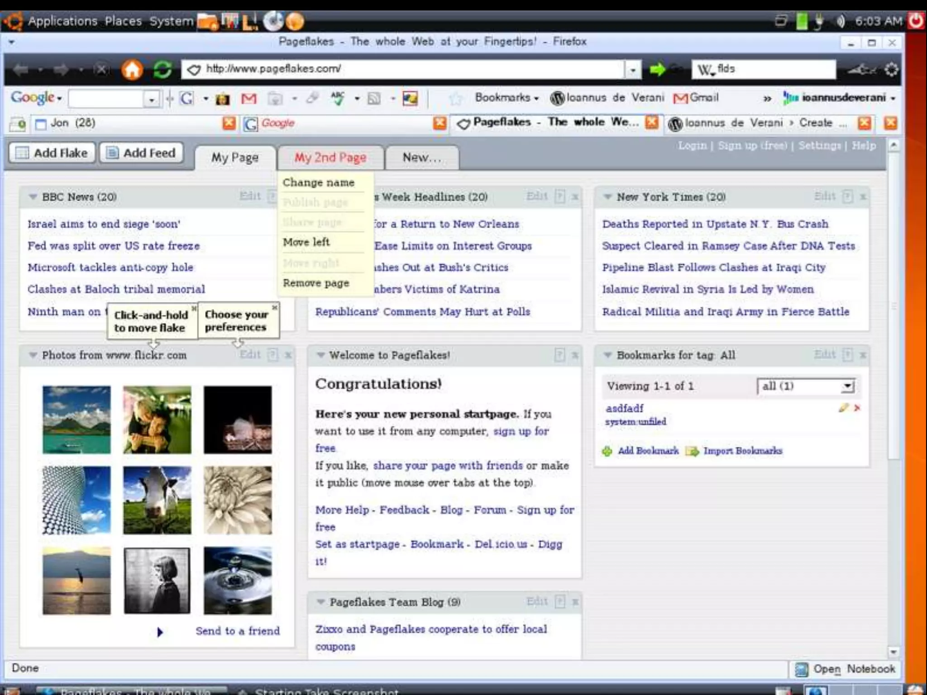Click the Open Notebook status bar icon
Screen dimensions: 927x695
pyautogui.click(x=802, y=669)
